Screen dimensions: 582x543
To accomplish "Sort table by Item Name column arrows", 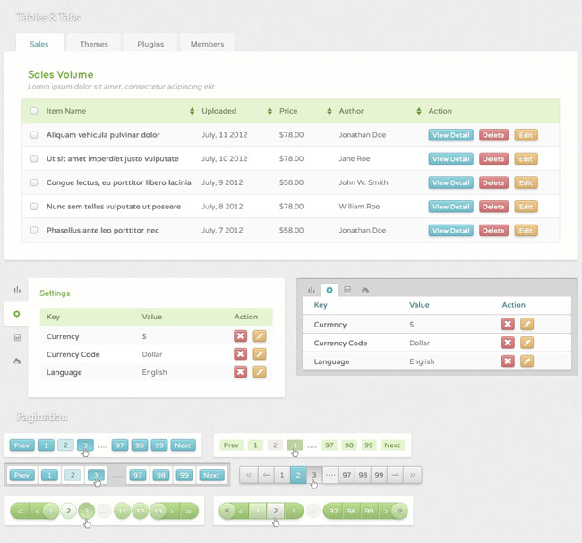I will pyautogui.click(x=192, y=112).
